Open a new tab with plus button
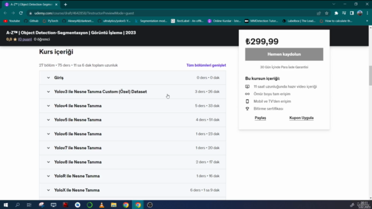Viewport: 372px width, 209px height. point(66,5)
